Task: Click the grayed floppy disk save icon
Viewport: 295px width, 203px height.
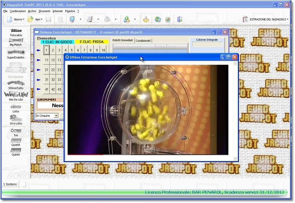Action: click(x=48, y=20)
